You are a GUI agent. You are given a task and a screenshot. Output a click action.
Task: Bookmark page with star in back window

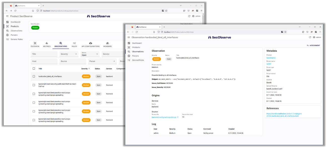click(166, 11)
